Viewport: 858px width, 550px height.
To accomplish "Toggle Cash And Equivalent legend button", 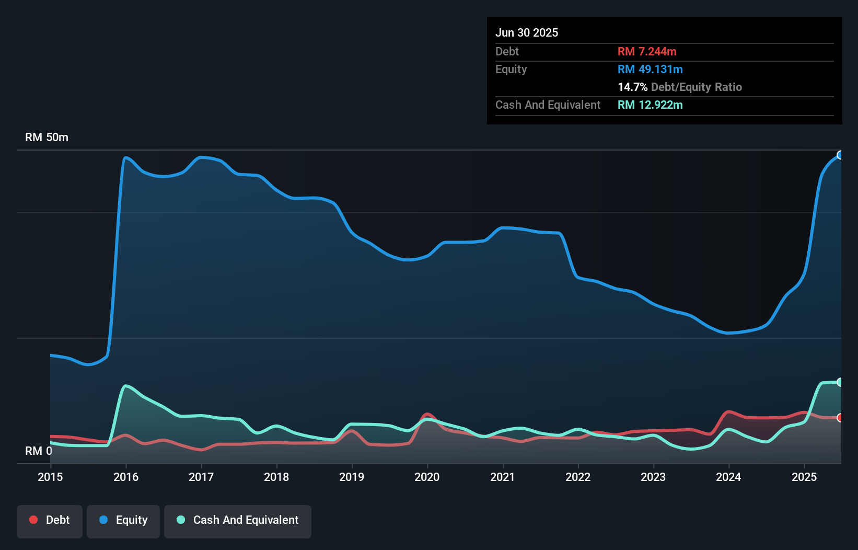I will pos(238,521).
